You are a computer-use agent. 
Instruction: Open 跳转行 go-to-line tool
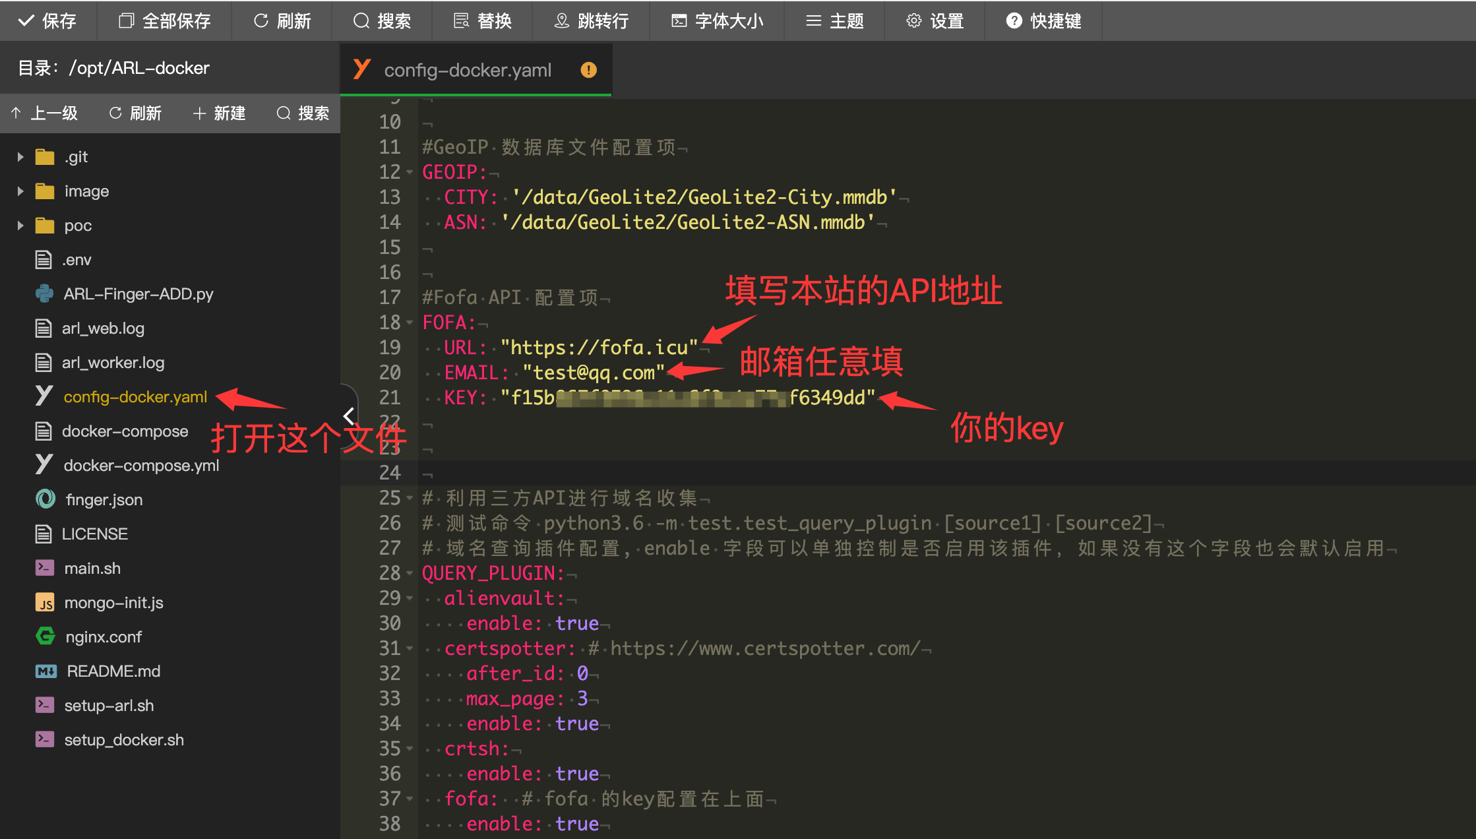[592, 21]
